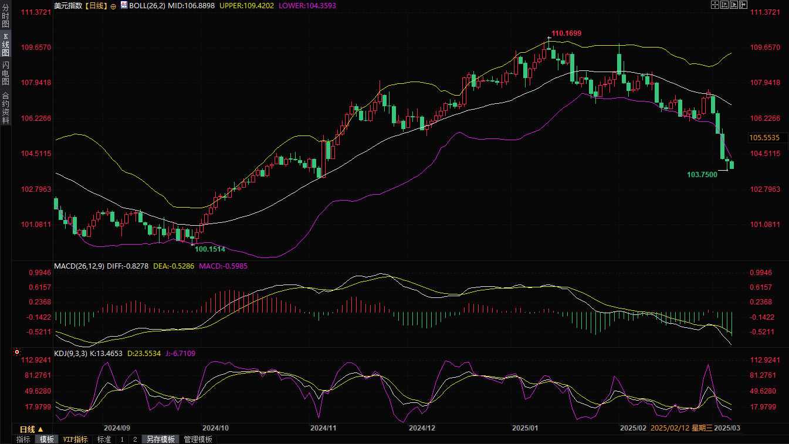The image size is (789, 444).
Task: Open the VIP指标 tab
Action: [75, 439]
